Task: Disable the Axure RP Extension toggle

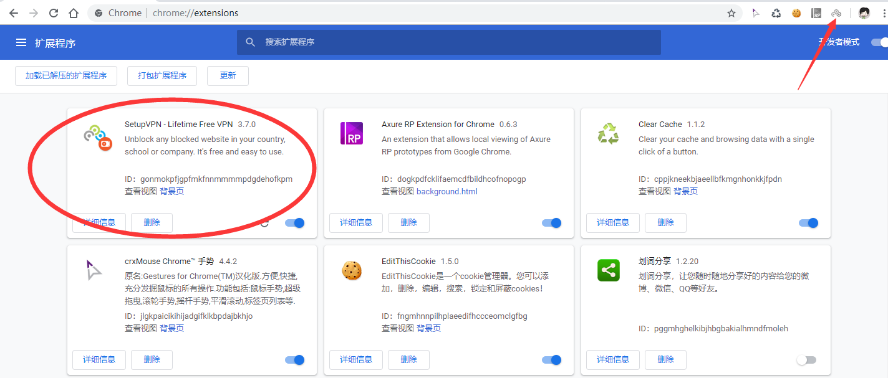Action: click(552, 223)
